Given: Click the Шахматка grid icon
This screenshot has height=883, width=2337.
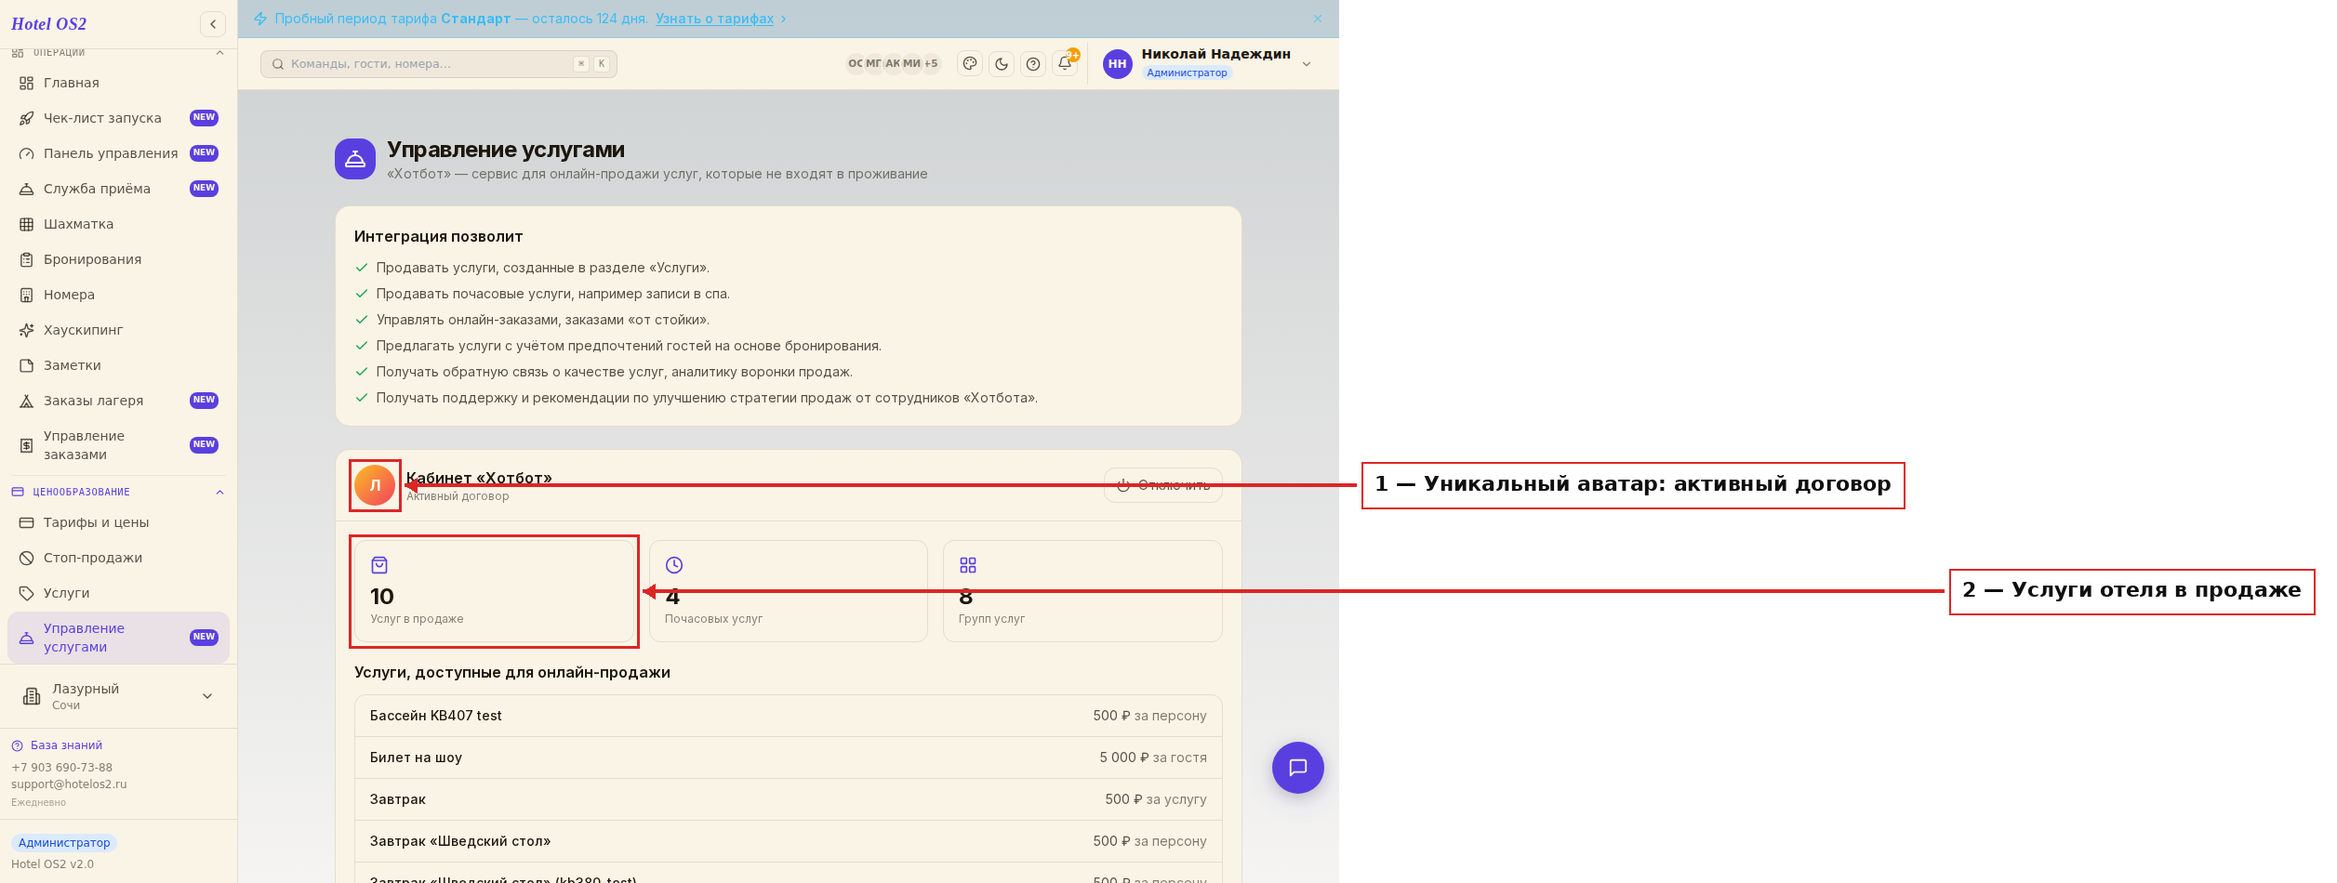Looking at the screenshot, I should [27, 224].
